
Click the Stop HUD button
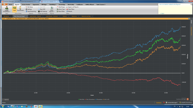pyautogui.click(x=42, y=9)
